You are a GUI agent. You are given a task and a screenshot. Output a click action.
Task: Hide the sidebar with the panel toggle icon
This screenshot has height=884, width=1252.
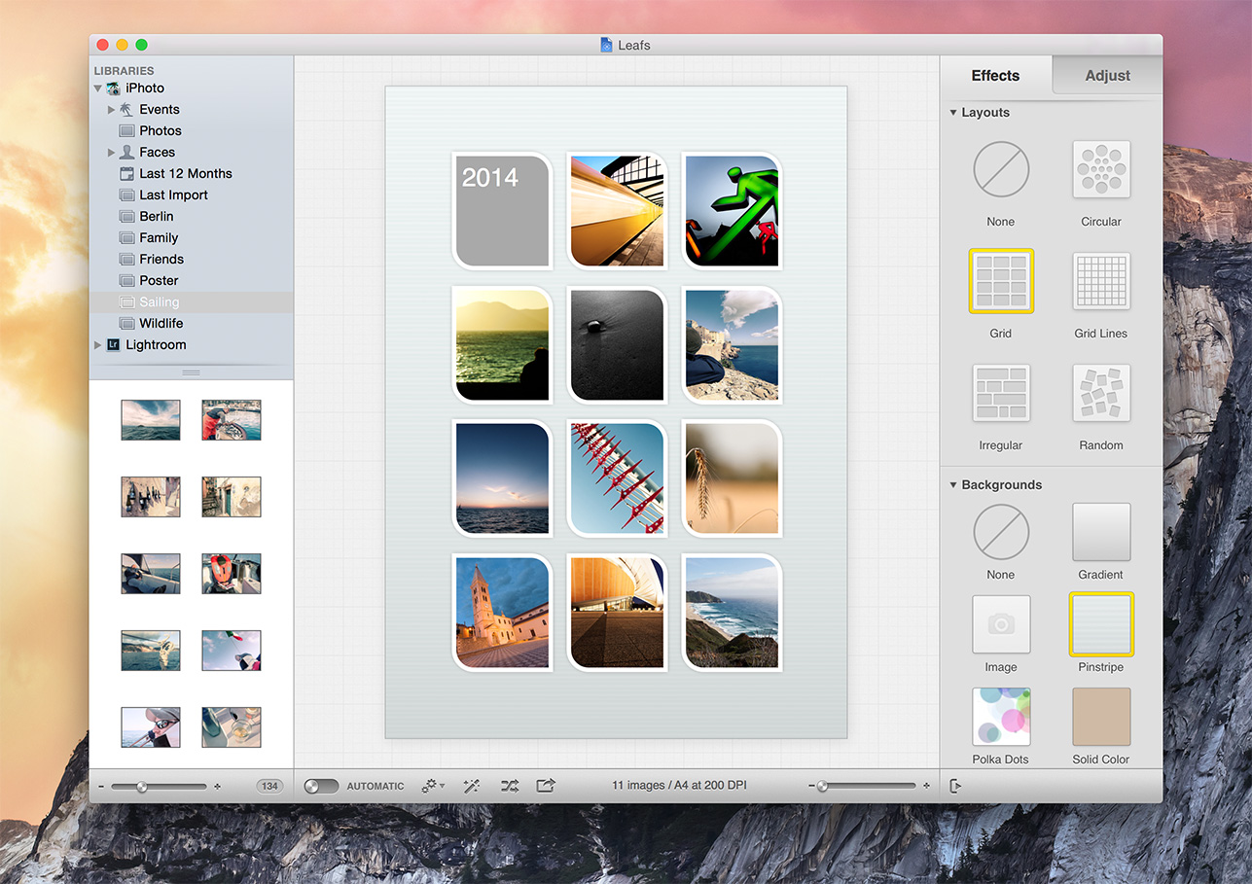coord(955,786)
